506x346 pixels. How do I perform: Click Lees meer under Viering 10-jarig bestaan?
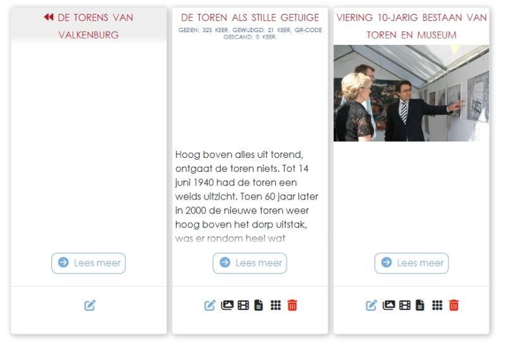click(x=412, y=263)
